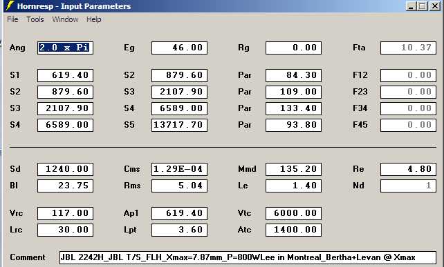Click the Par field with 93.80

click(293, 125)
